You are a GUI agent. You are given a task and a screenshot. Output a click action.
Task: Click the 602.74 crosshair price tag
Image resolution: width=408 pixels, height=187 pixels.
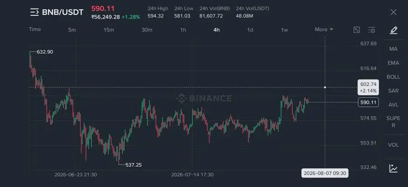click(368, 88)
